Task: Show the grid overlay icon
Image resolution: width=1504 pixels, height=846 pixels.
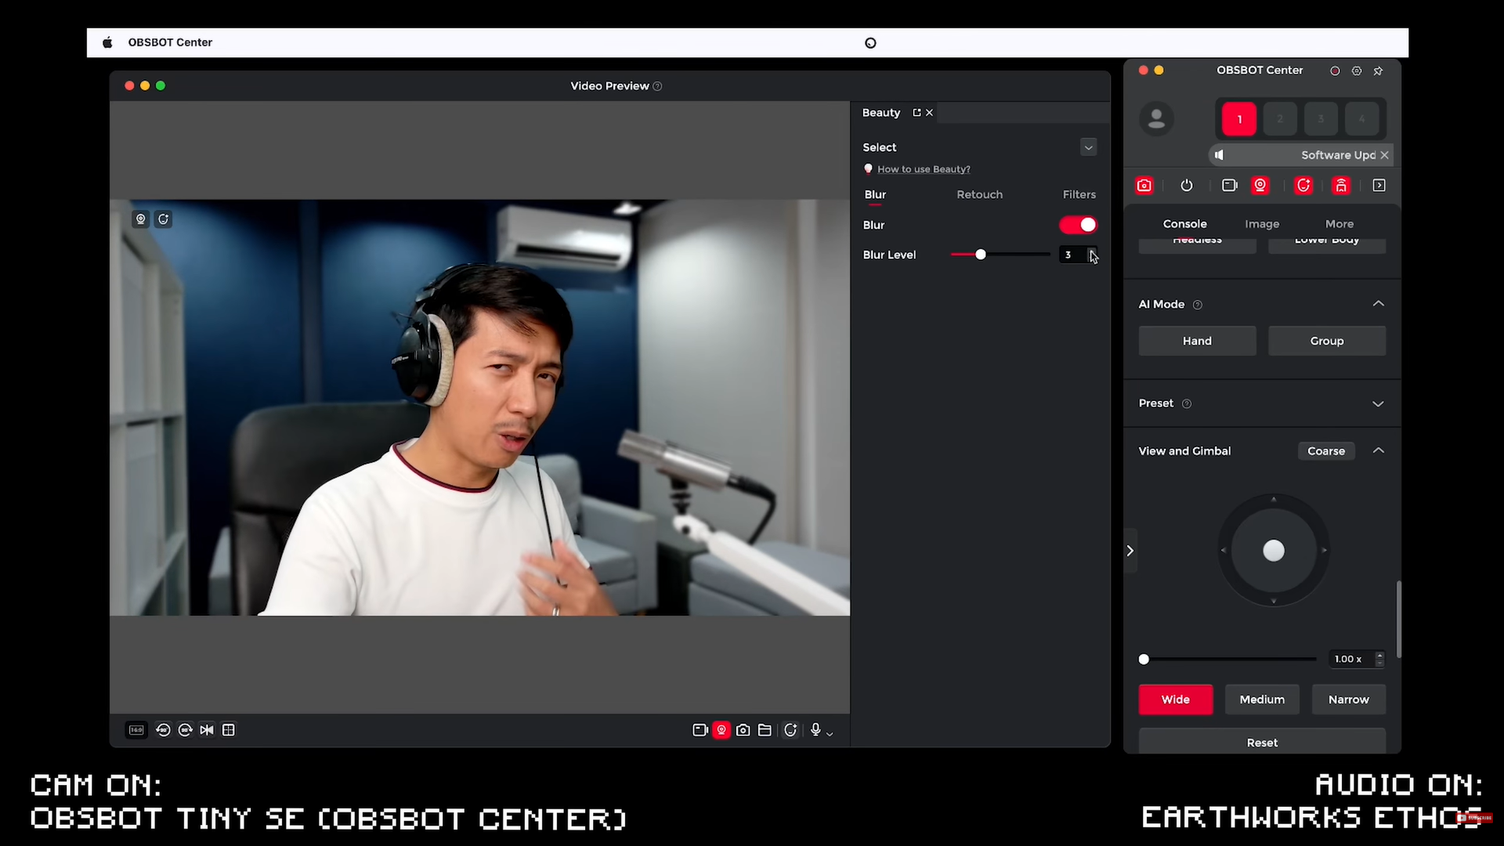Action: pos(229,730)
